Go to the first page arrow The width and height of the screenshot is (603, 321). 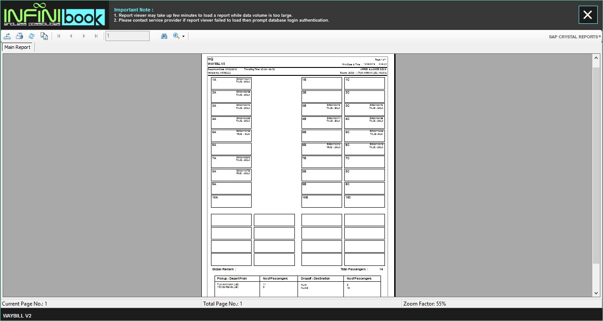tap(59, 36)
